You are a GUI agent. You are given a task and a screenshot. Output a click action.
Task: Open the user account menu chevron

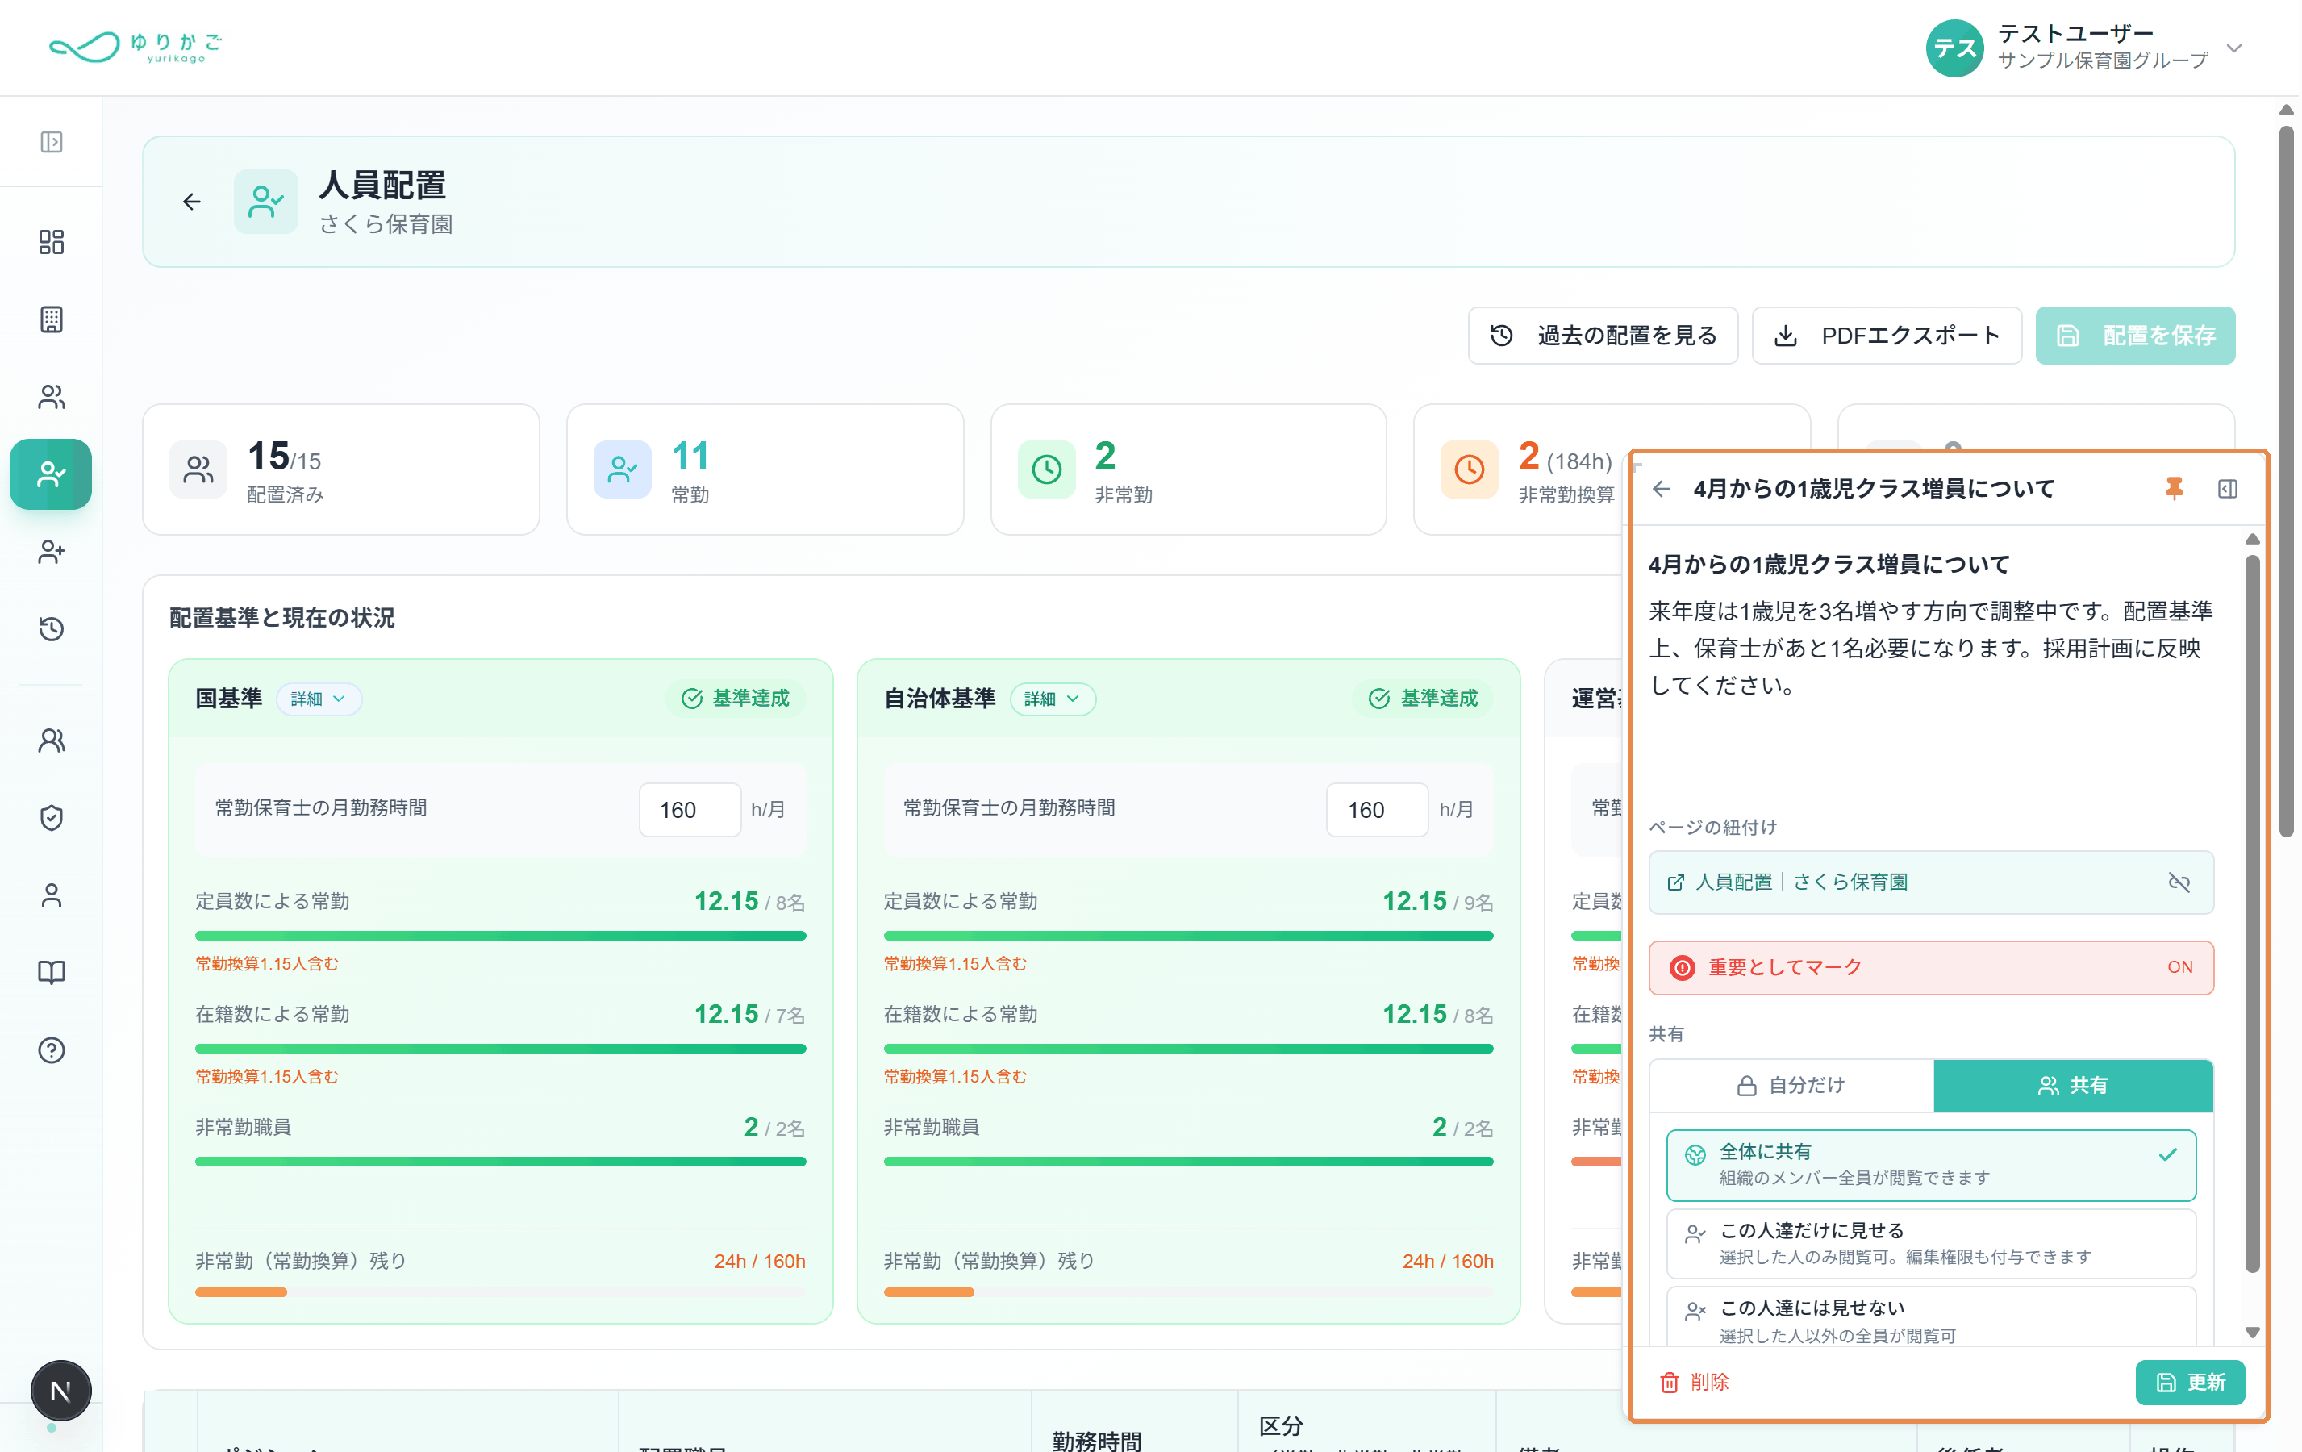pyautogui.click(x=2234, y=48)
